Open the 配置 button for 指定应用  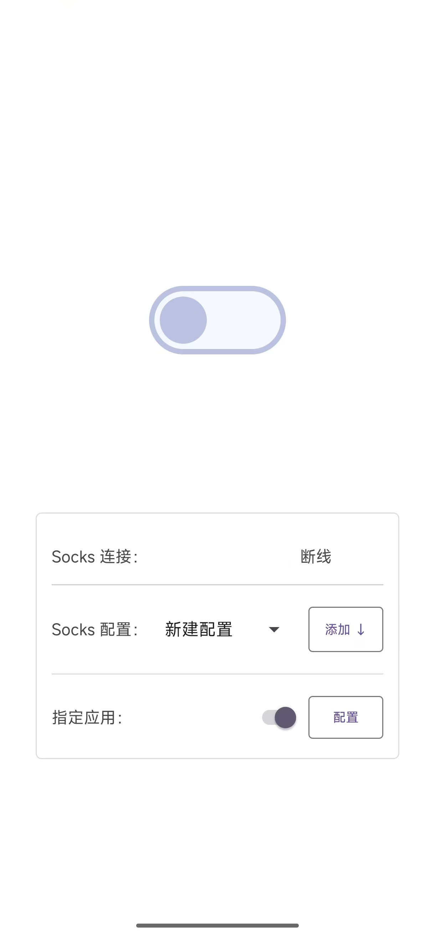coord(346,717)
